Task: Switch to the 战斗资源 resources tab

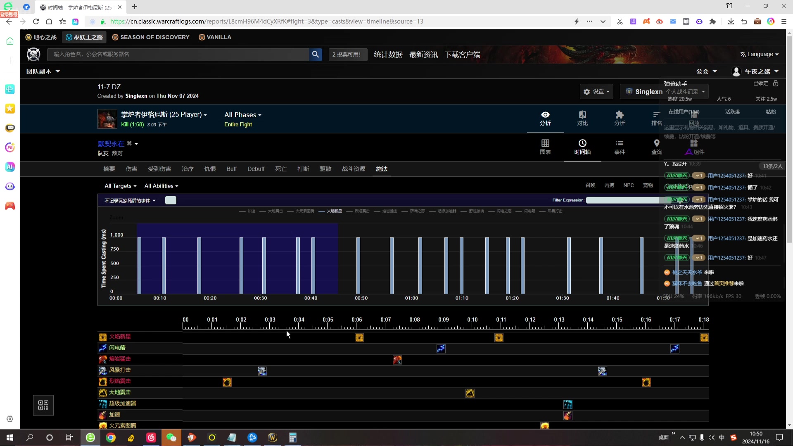Action: 354,169
